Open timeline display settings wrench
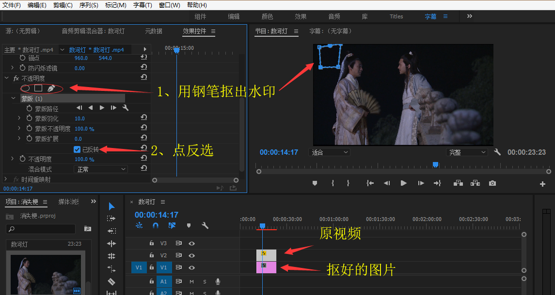 [205, 225]
